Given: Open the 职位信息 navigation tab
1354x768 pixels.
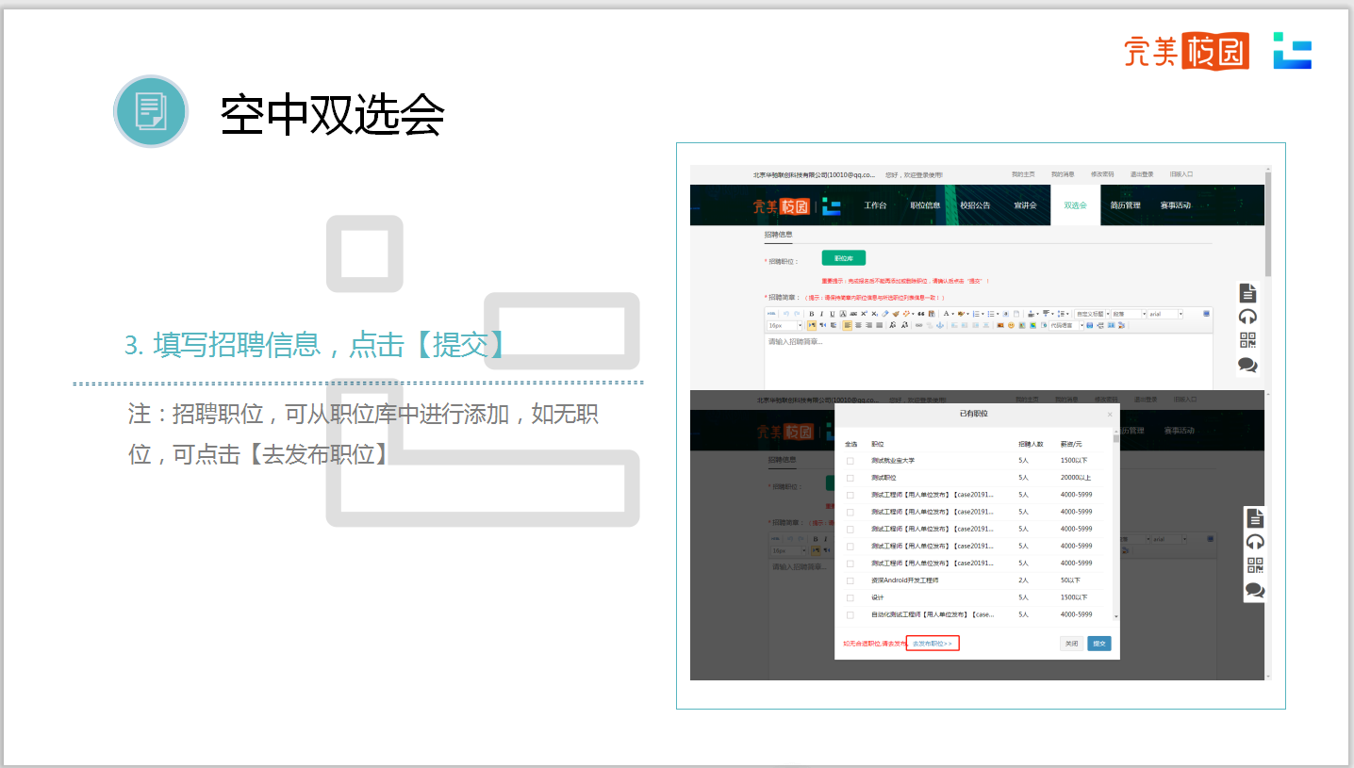Looking at the screenshot, I should point(924,205).
